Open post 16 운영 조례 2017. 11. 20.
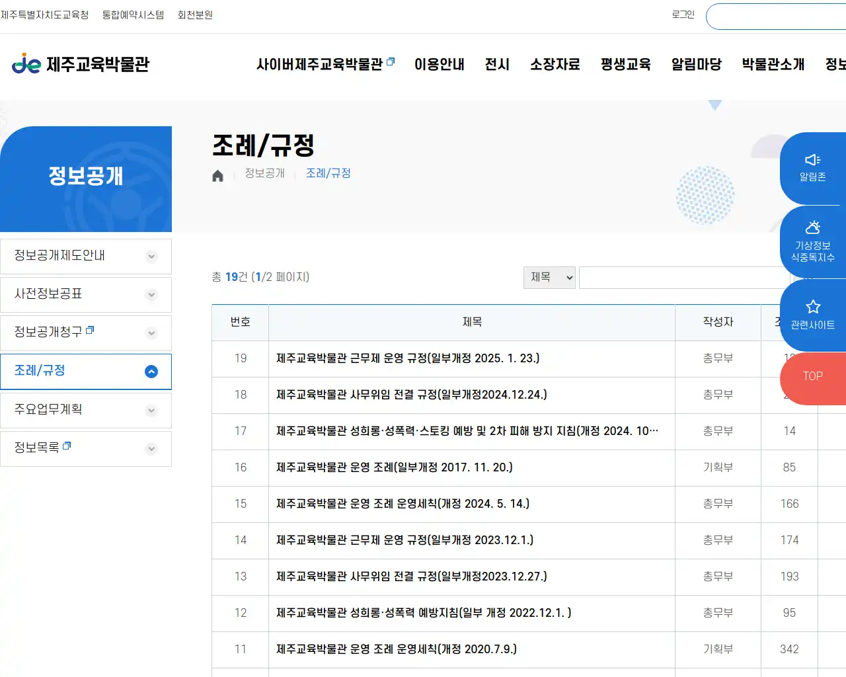846x677 pixels. [x=395, y=467]
